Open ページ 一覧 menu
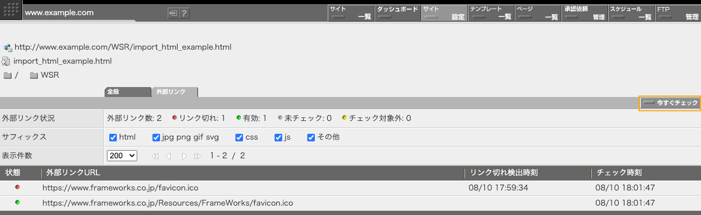The height and width of the screenshot is (215, 701). [537, 13]
